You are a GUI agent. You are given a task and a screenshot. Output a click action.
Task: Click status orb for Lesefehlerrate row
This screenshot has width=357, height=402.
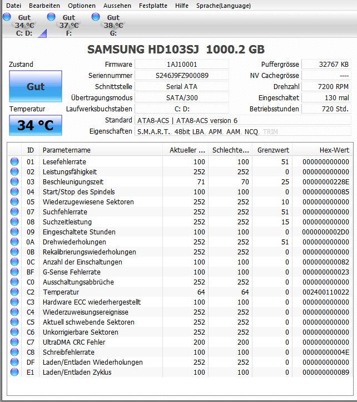(x=14, y=161)
